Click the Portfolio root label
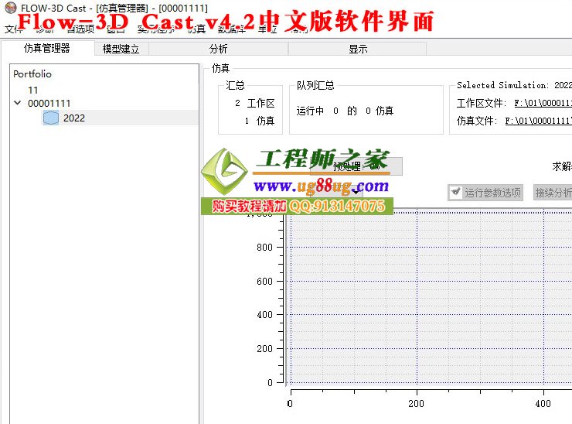Viewport: 572px width, 424px height. pos(32,74)
